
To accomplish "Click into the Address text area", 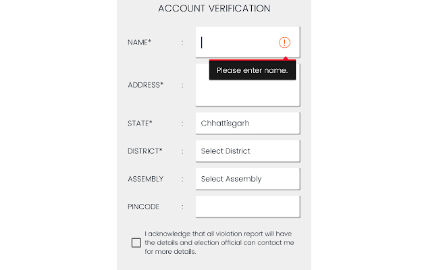I will [x=247, y=93].
